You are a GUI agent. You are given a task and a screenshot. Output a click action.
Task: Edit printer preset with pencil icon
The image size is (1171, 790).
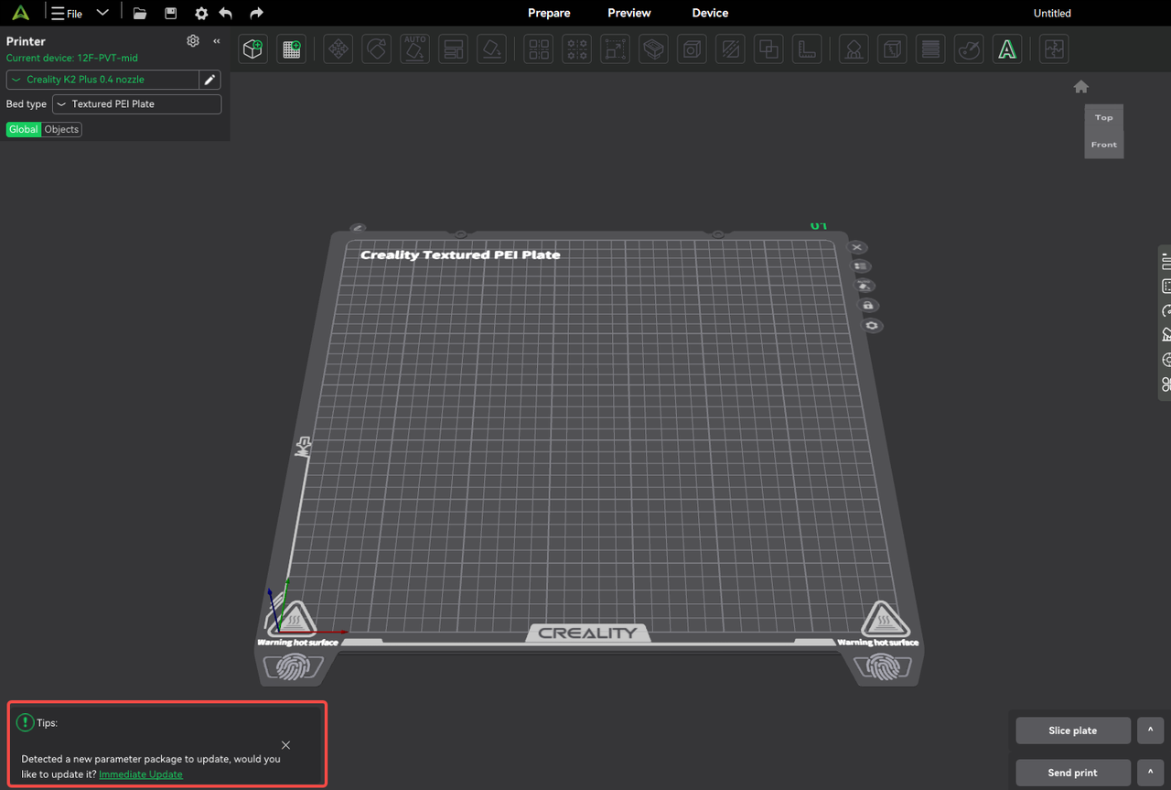click(209, 80)
